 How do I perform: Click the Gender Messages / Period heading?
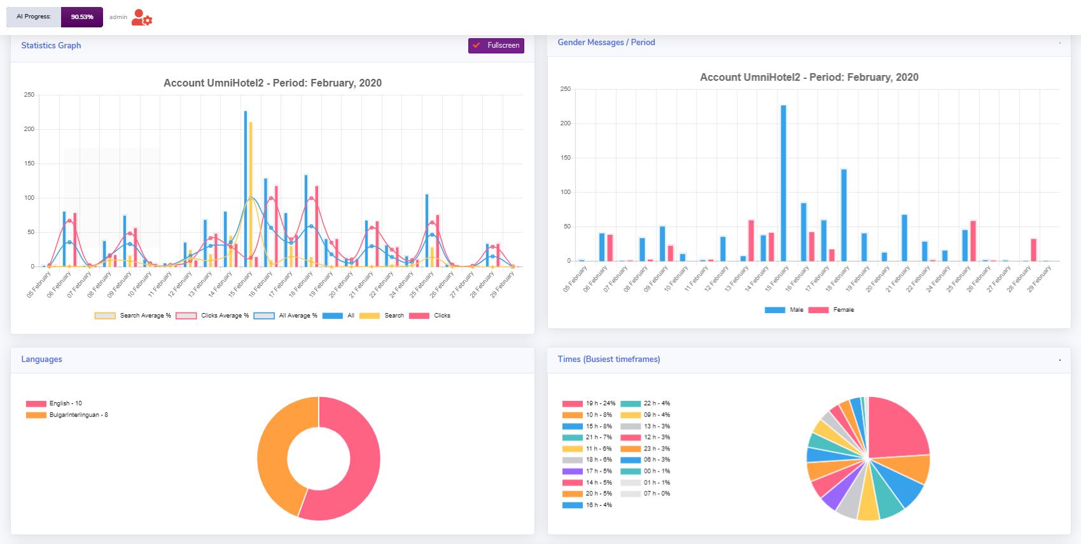(606, 42)
